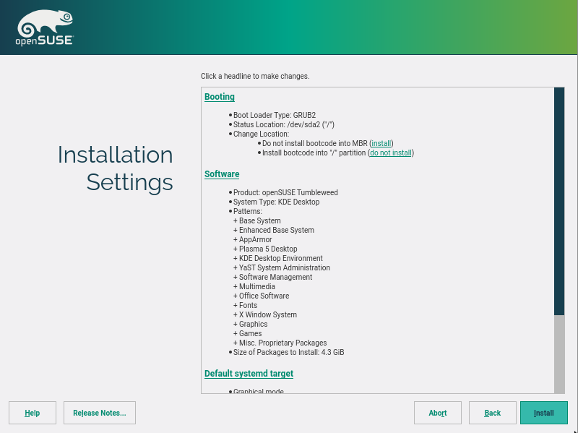Click the '+ Plasma 5 Desktop' pattern

point(265,249)
